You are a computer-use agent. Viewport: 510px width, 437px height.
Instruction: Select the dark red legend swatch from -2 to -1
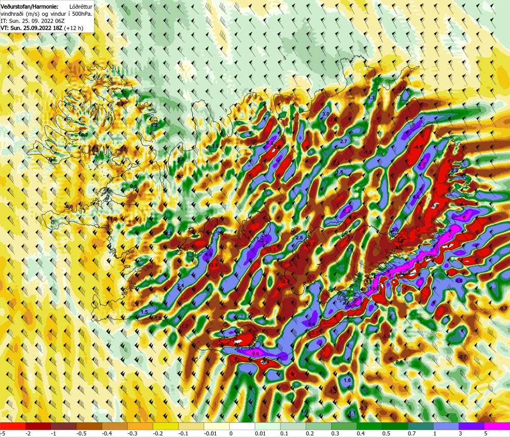tap(38, 426)
